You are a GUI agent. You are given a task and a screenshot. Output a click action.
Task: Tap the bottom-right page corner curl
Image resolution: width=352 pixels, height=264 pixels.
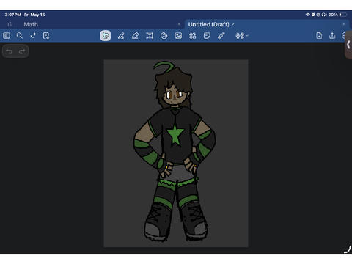pyautogui.click(x=347, y=249)
